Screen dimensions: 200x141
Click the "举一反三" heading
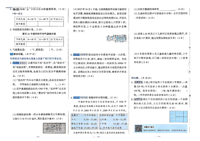[x=18, y=13]
